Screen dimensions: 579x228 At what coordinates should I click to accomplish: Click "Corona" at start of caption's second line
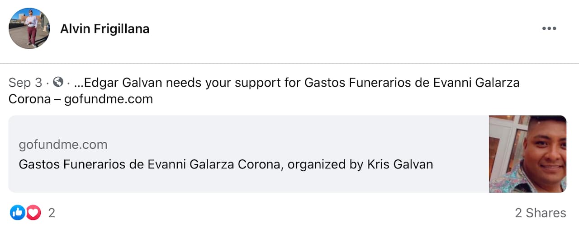(x=29, y=99)
